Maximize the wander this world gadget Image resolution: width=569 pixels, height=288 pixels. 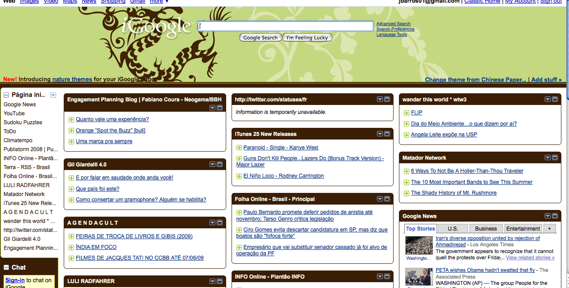click(555, 99)
